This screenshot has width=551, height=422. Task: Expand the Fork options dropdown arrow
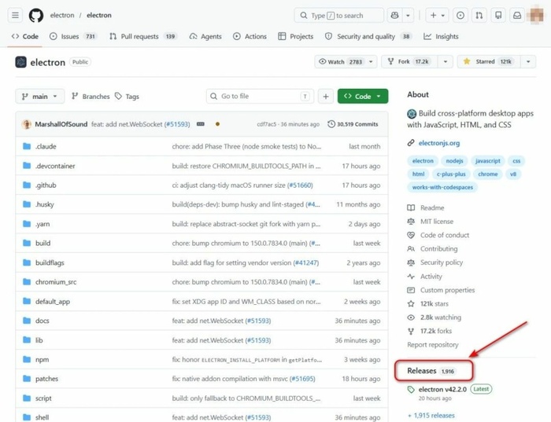pos(446,62)
